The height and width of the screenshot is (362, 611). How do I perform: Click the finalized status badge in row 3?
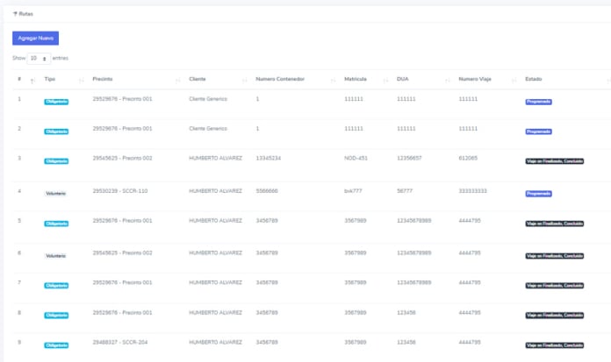(x=554, y=161)
